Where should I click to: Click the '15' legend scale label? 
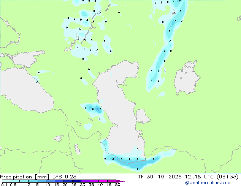click(56, 184)
